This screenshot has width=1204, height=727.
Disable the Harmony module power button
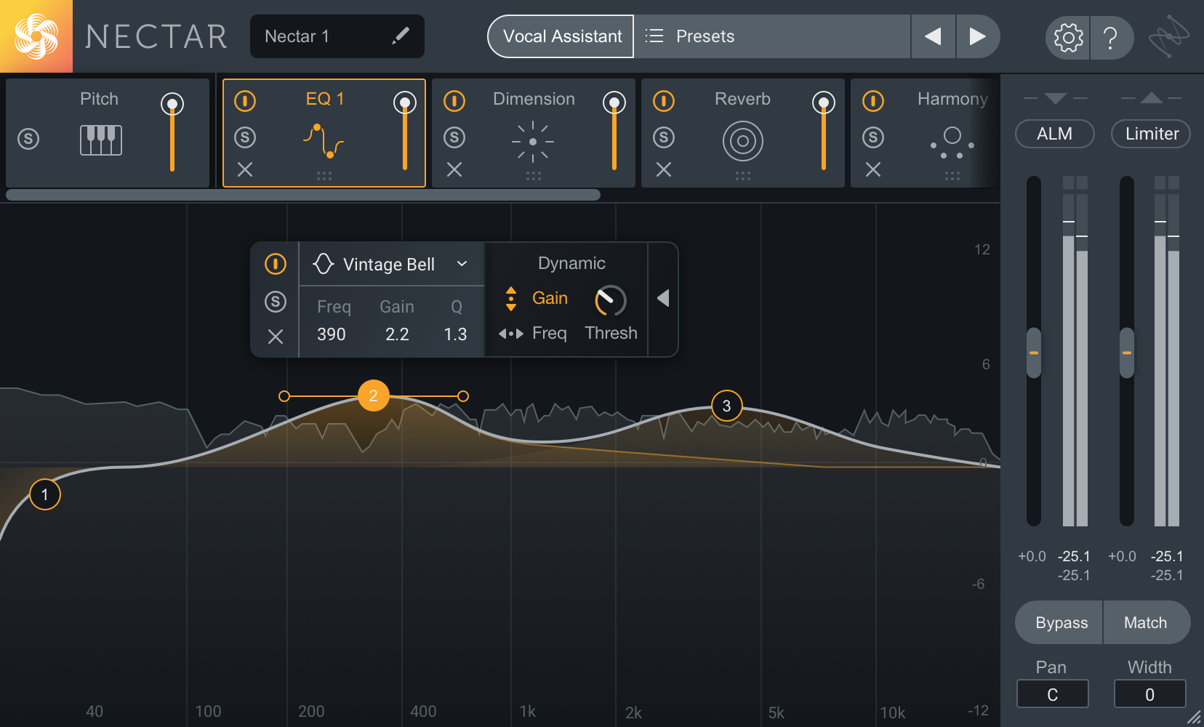(873, 101)
